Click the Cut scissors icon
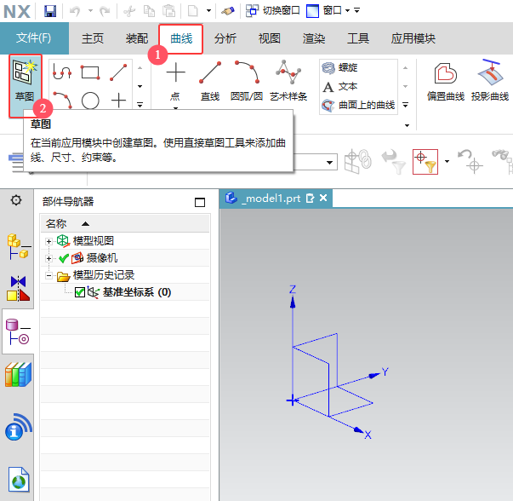513x501 pixels. 129,11
